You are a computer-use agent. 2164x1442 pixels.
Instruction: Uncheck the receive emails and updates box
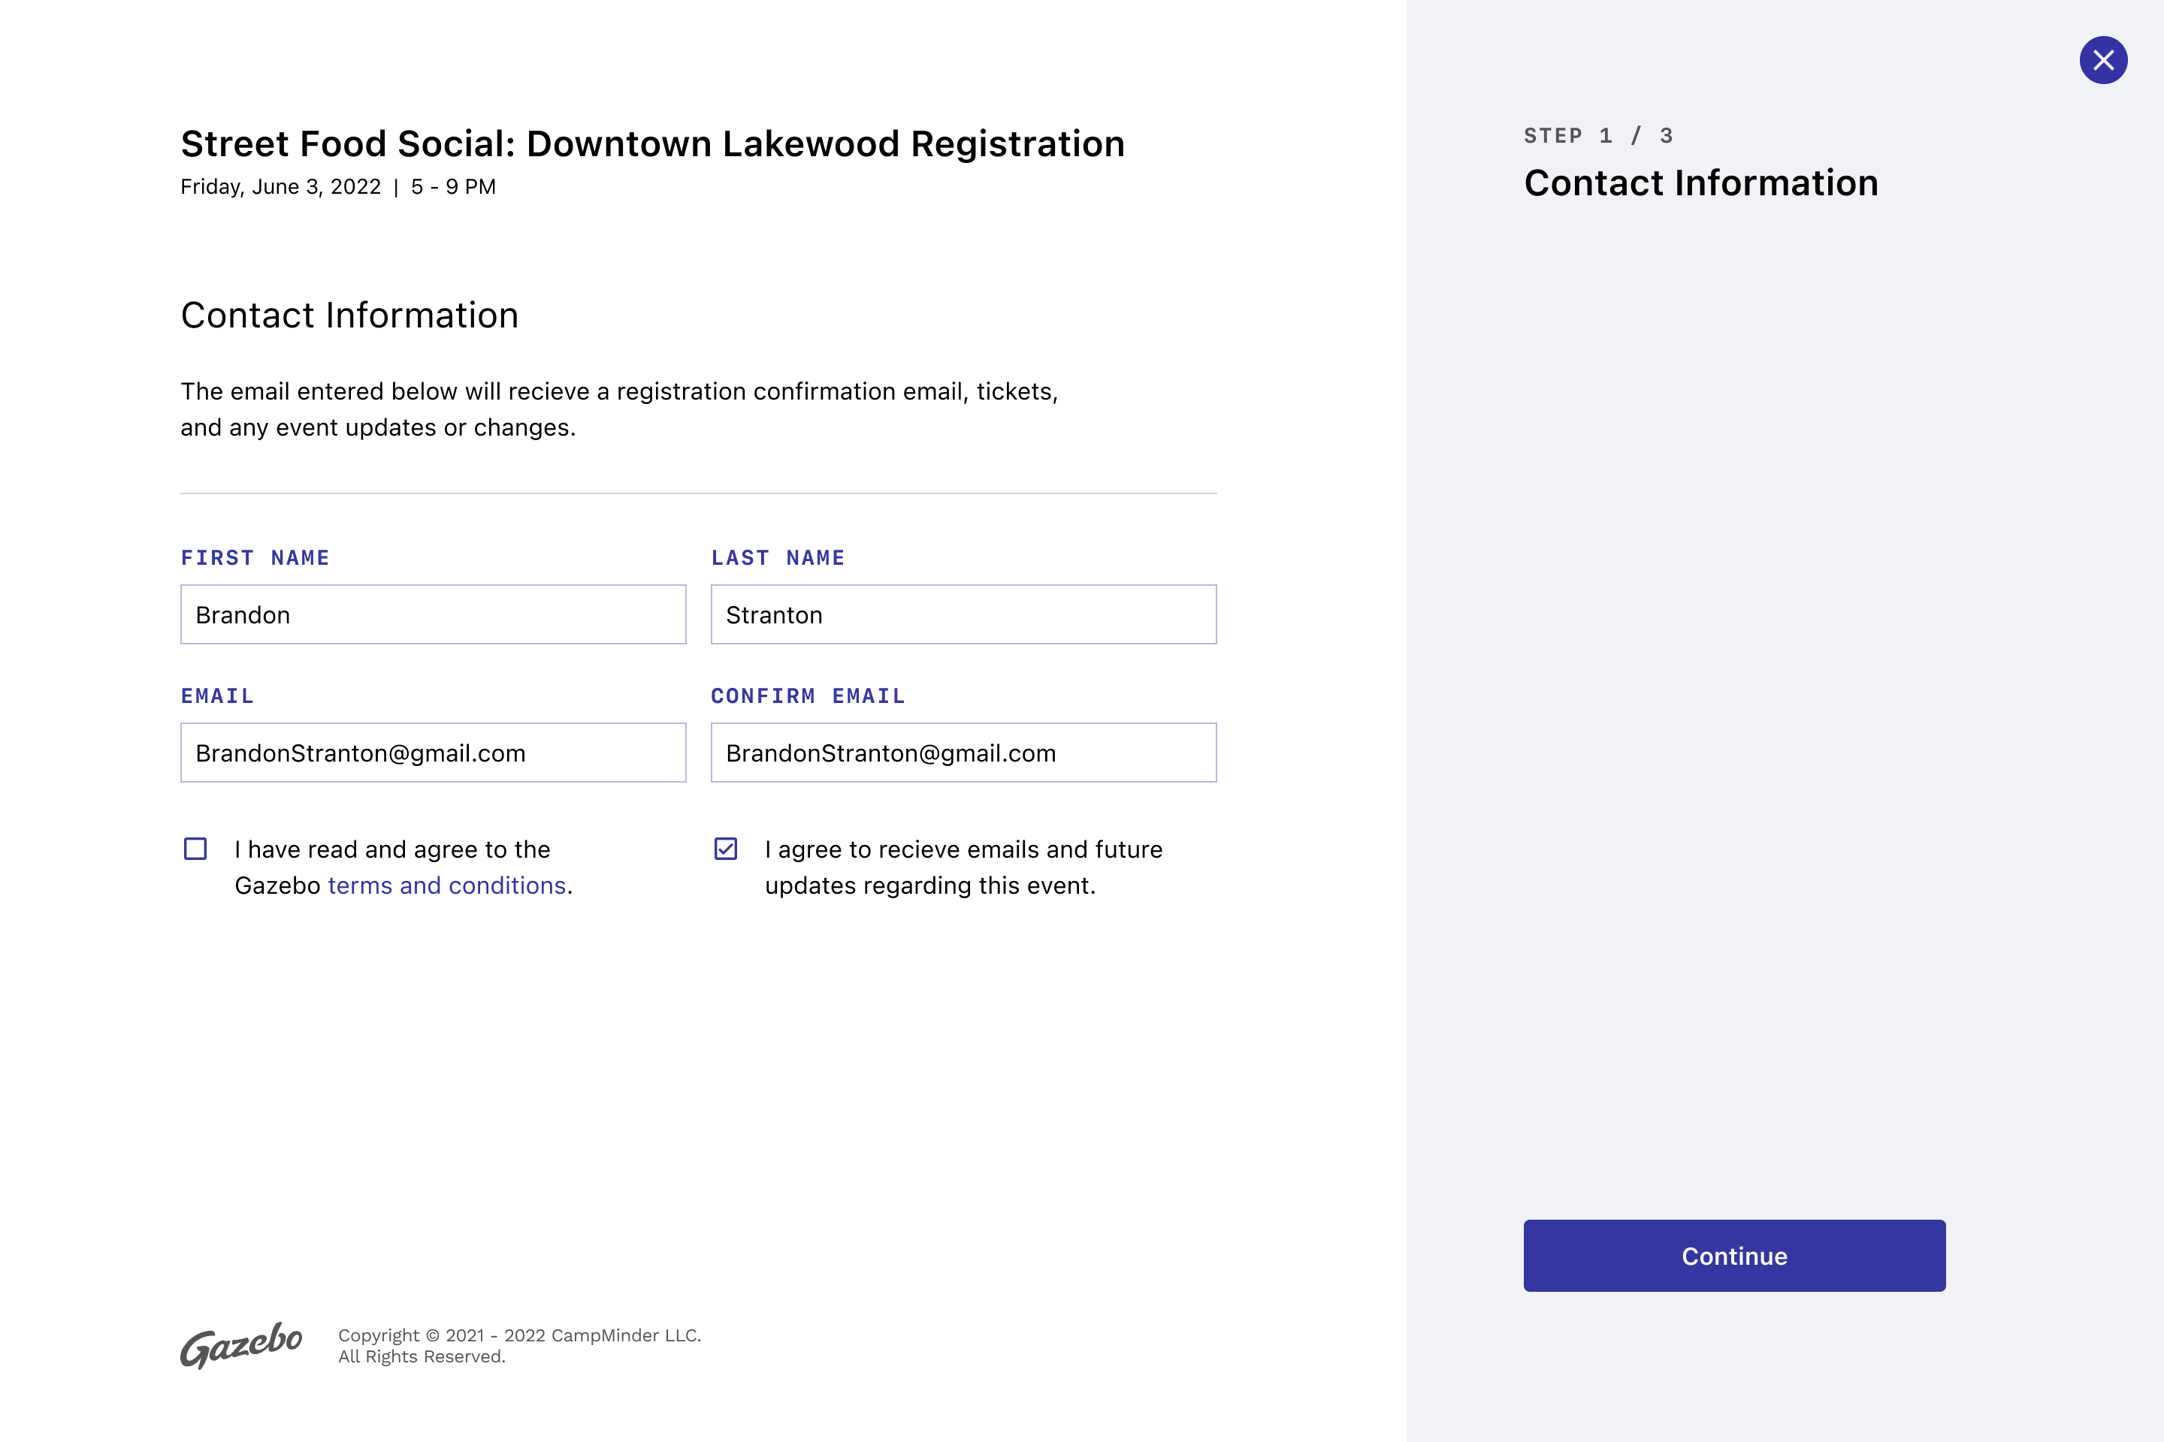726,848
